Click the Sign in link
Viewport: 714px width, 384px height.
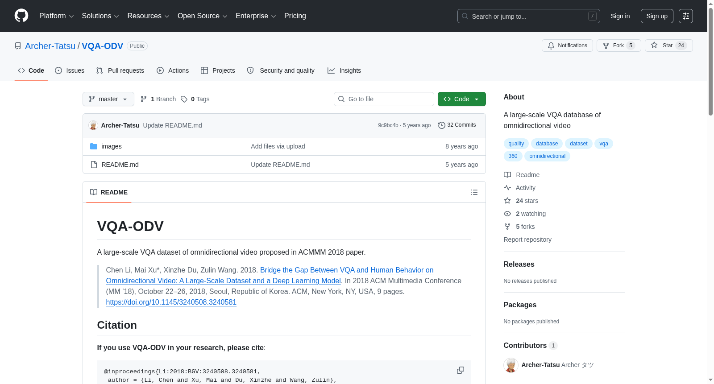[620, 16]
